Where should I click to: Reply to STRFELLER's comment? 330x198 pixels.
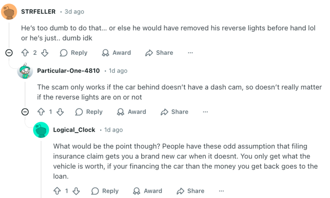[x=73, y=53]
